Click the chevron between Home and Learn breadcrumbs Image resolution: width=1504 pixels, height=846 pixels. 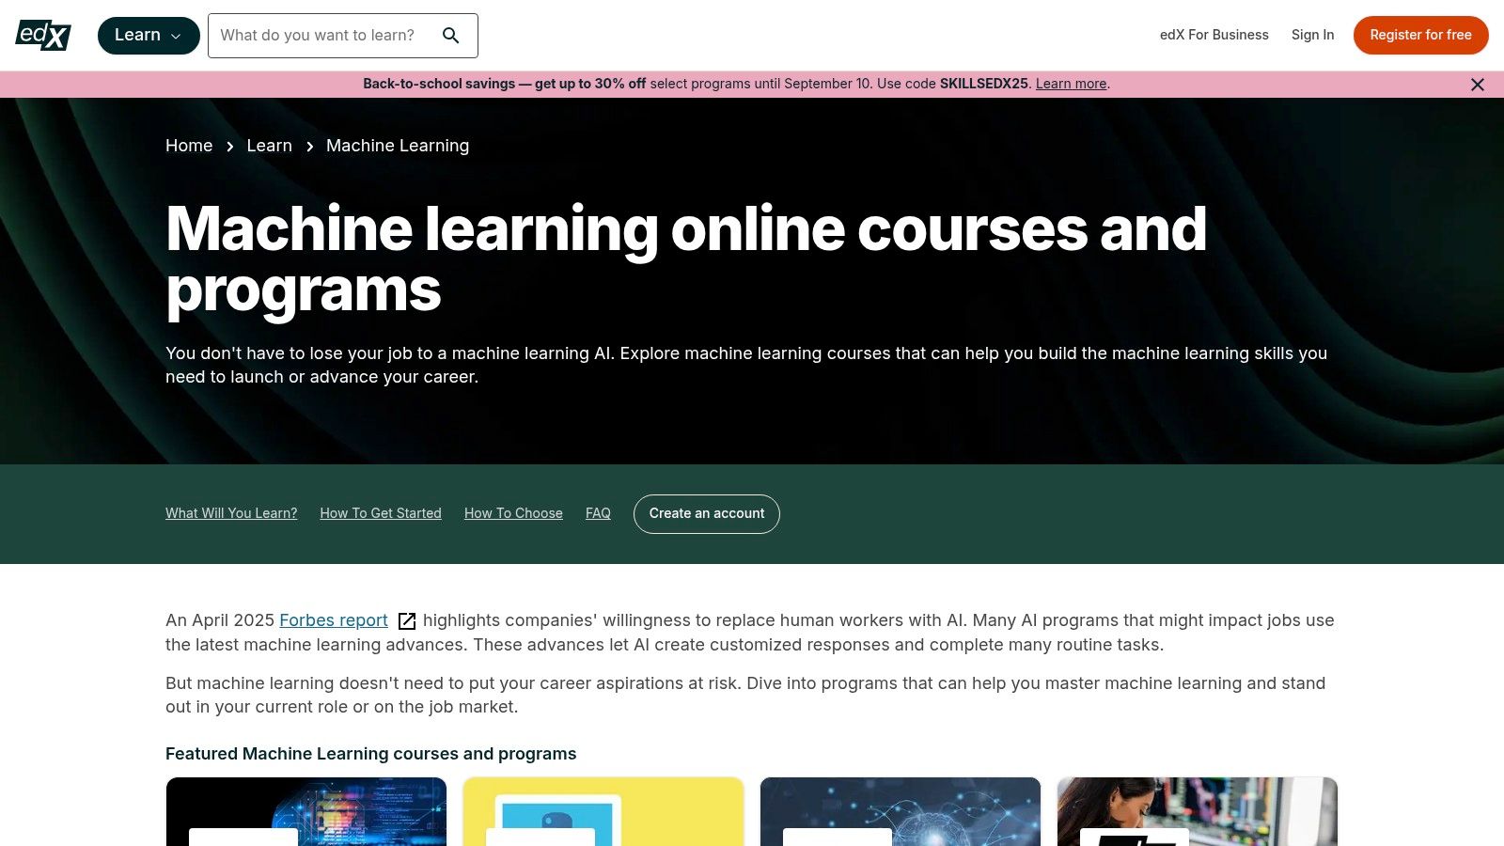coord(229,147)
